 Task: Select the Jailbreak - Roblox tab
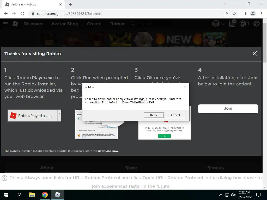click(33, 4)
